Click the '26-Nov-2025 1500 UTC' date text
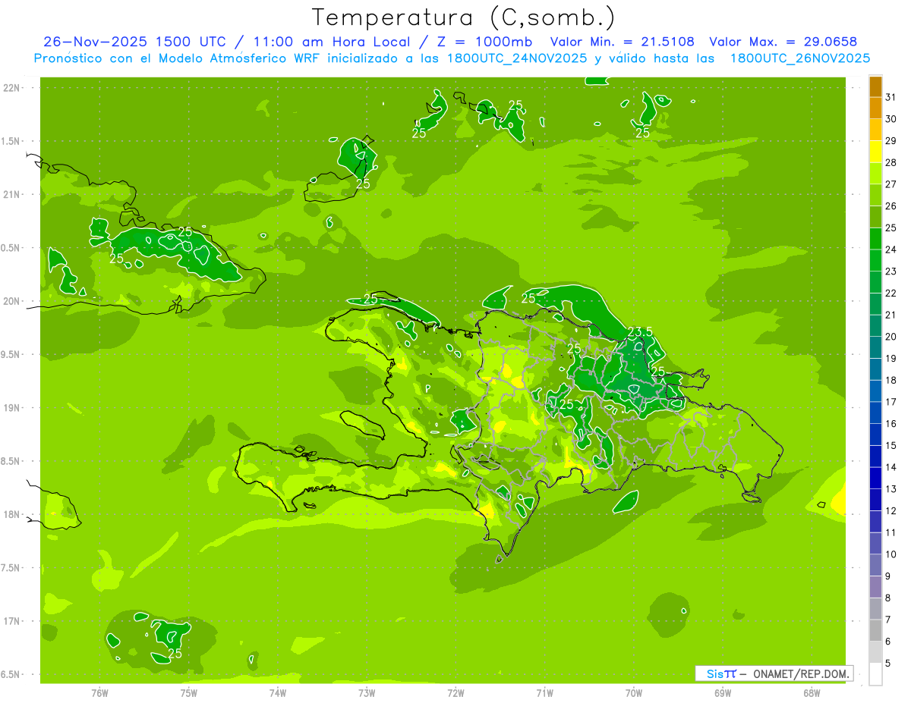Image resolution: width=911 pixels, height=703 pixels. coord(134,42)
